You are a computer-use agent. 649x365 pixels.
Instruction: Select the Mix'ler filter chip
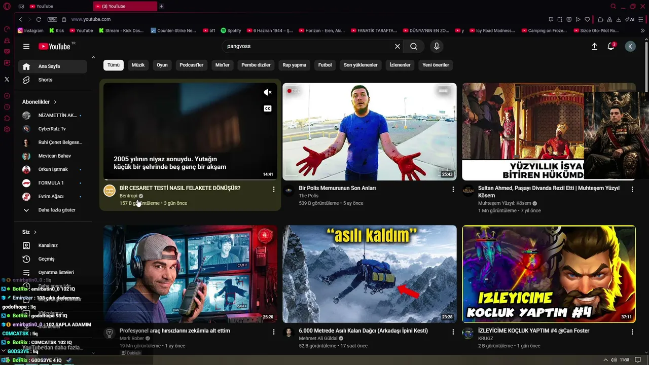[223, 65]
